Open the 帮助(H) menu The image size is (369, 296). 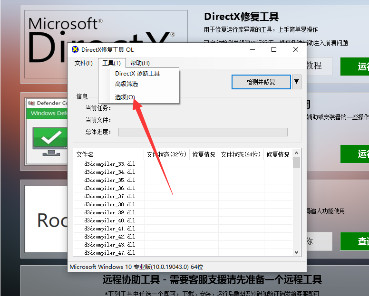click(140, 63)
